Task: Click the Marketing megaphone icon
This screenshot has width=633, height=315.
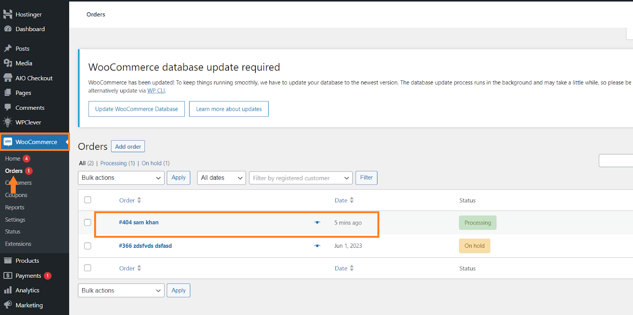Action: [x=8, y=305]
